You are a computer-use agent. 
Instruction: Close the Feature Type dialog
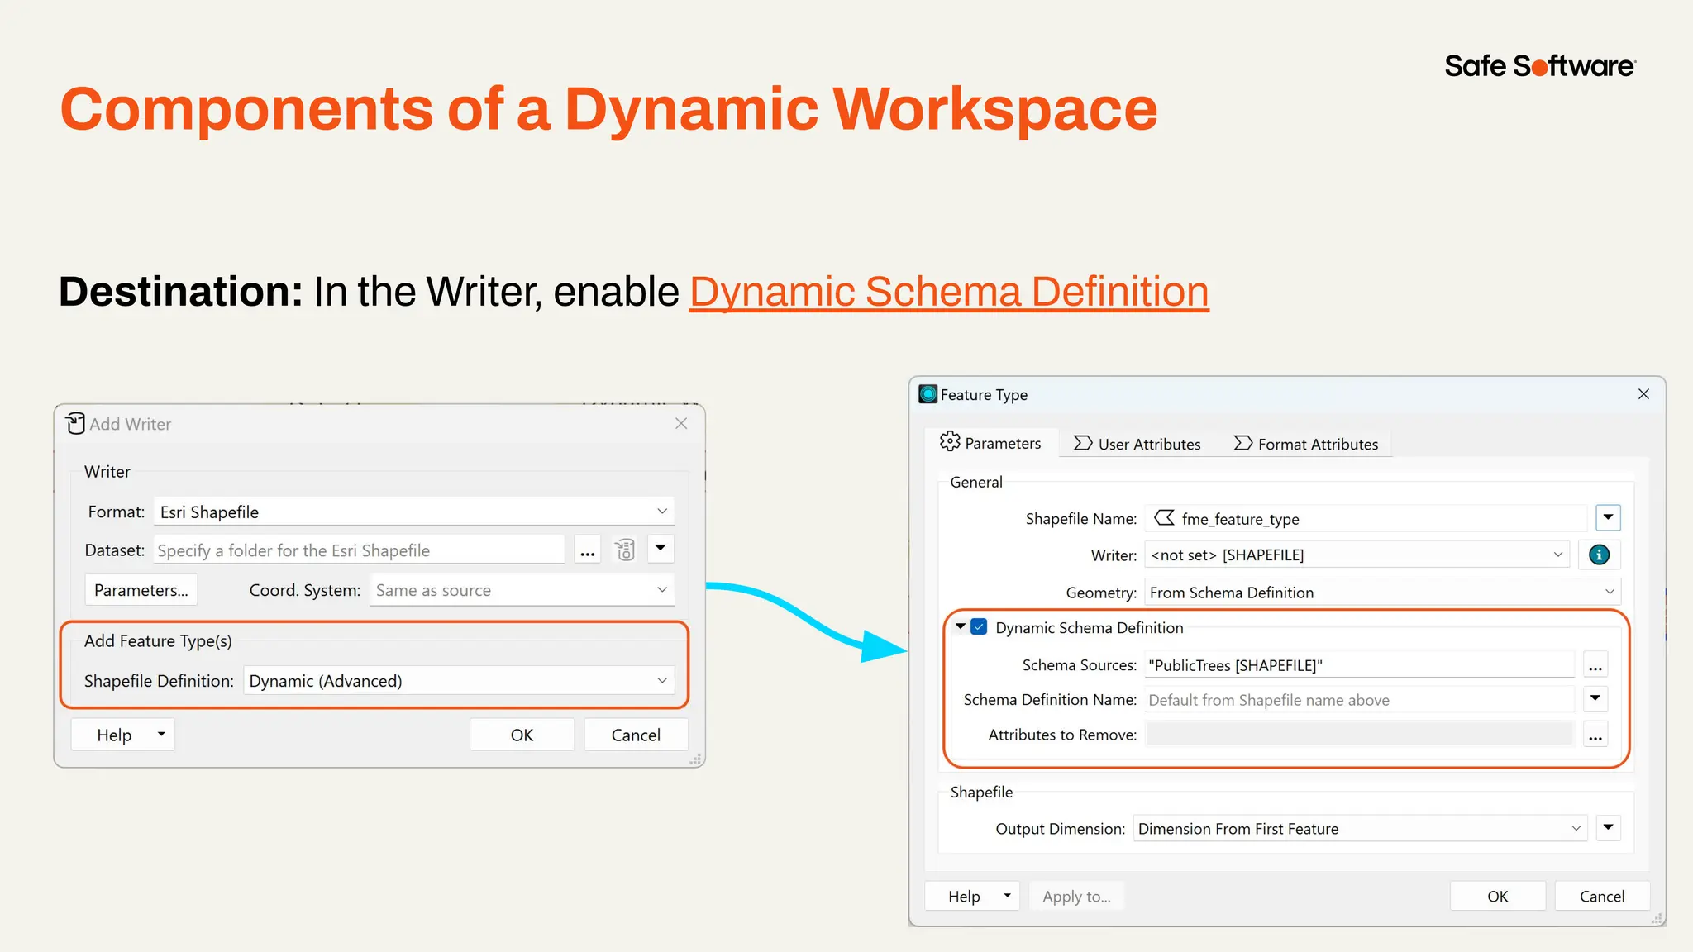tap(1643, 394)
